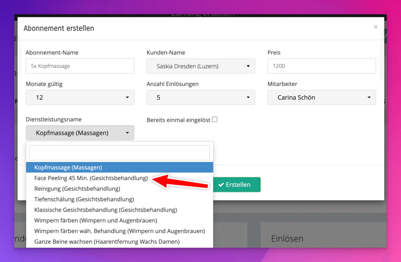The width and height of the screenshot is (401, 262).
Task: Select Klassische Gesichtsbehandlung option
Action: coord(105,210)
